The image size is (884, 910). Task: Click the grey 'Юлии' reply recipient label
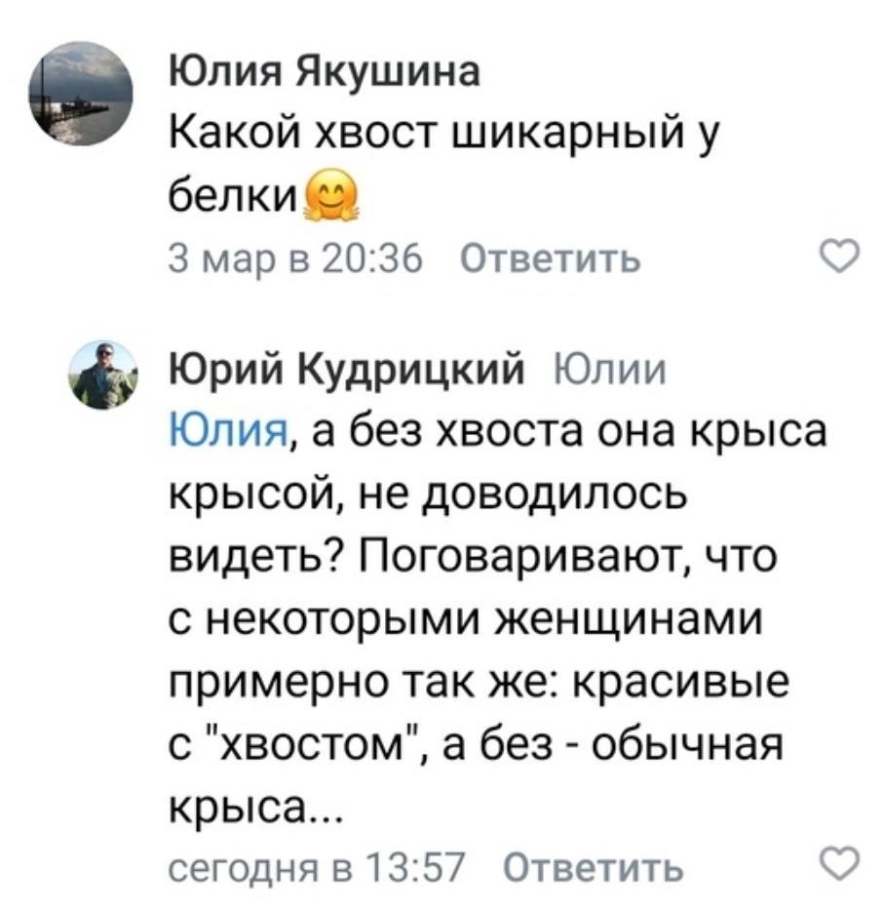click(608, 372)
